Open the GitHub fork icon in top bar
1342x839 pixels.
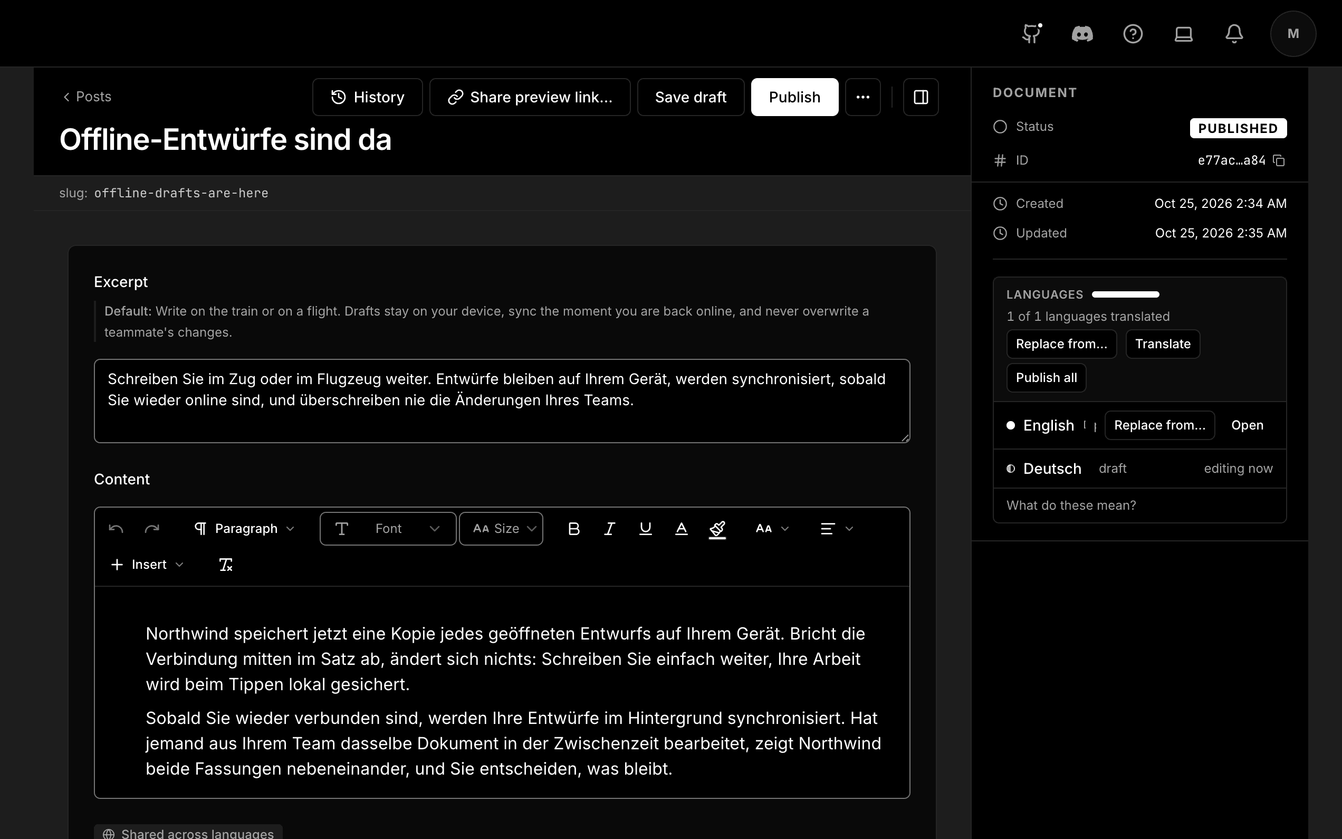[x=1031, y=34]
